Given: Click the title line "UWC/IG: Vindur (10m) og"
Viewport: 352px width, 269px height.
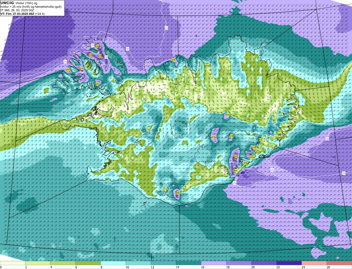Looking at the screenshot, I should pos(19,3).
